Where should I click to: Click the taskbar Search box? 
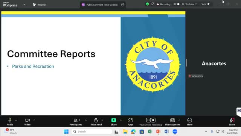tap(92, 131)
